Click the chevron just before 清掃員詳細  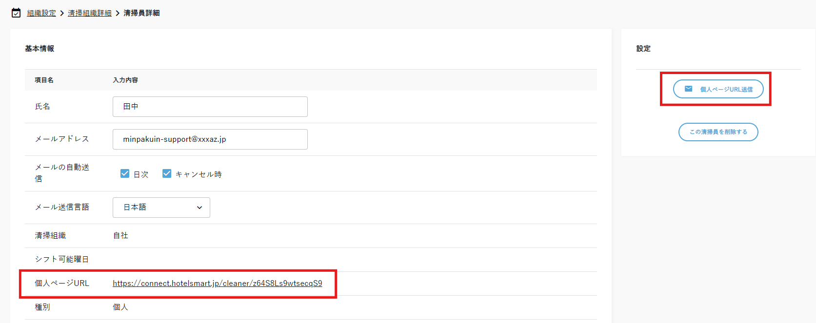pos(118,13)
